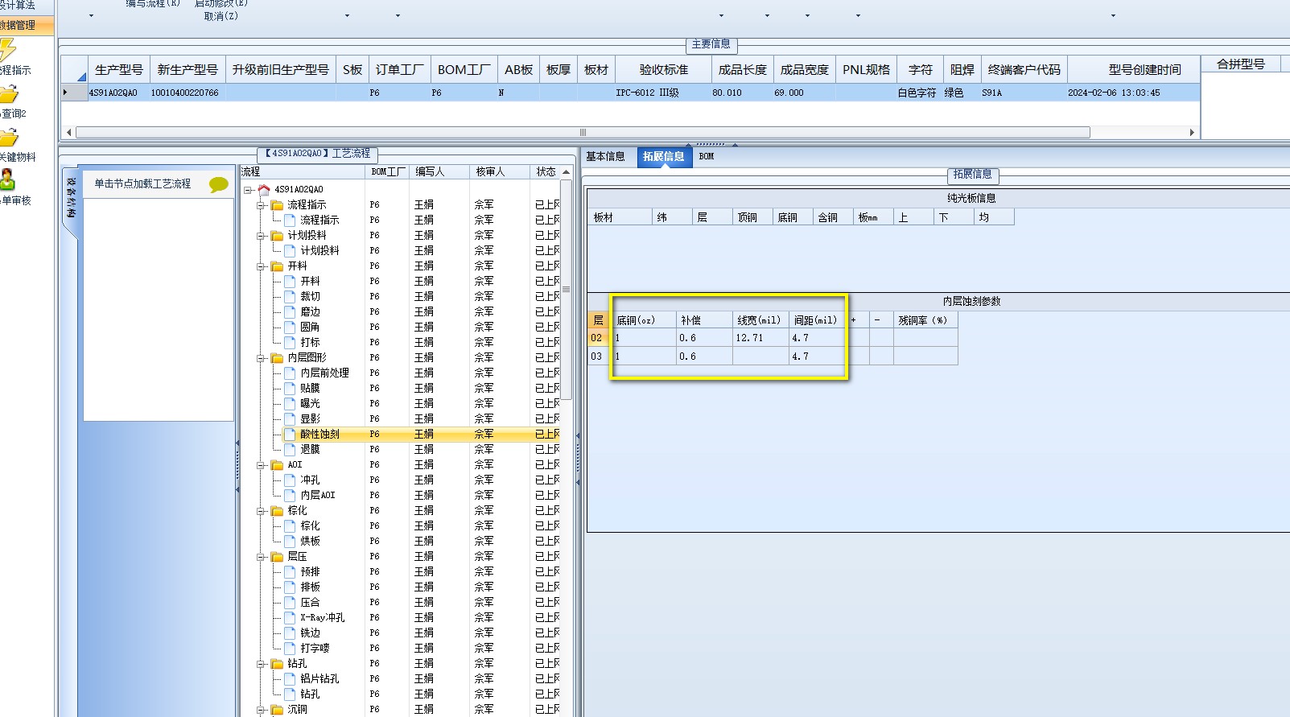Viewport: 1290px width, 717px height.
Task: Switch to the 拓展信息 tab
Action: (663, 157)
